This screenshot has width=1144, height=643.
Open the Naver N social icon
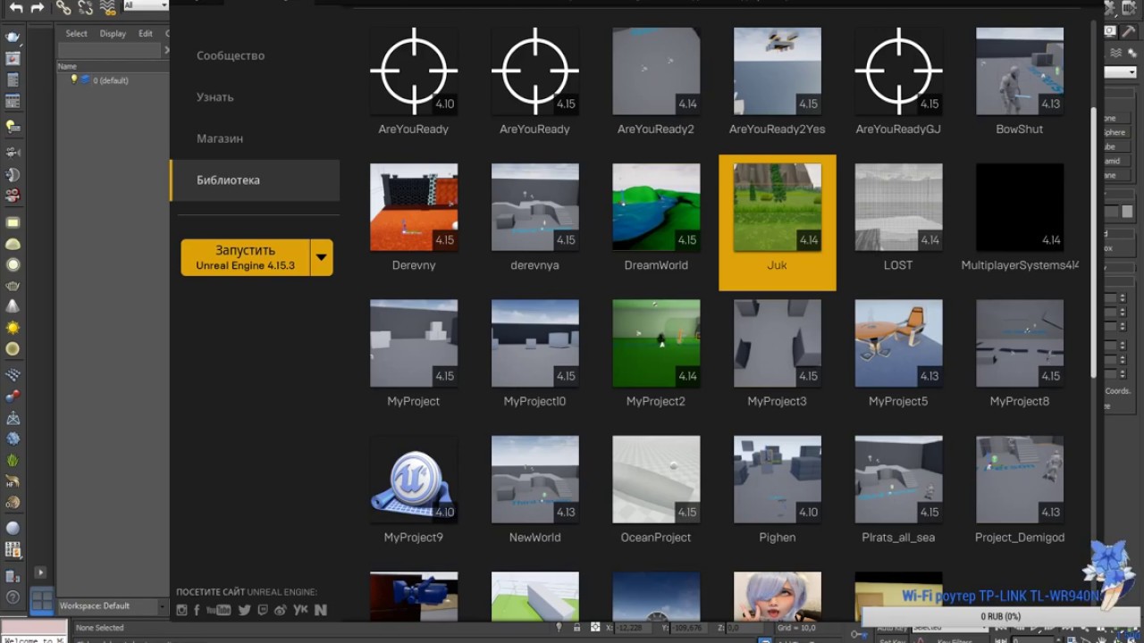[321, 610]
